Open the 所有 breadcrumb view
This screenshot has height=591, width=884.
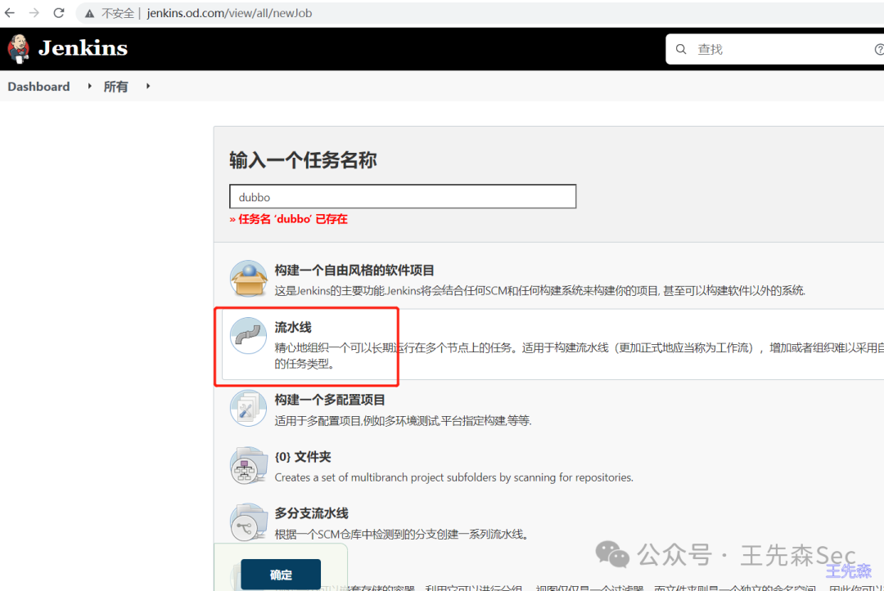(x=115, y=87)
